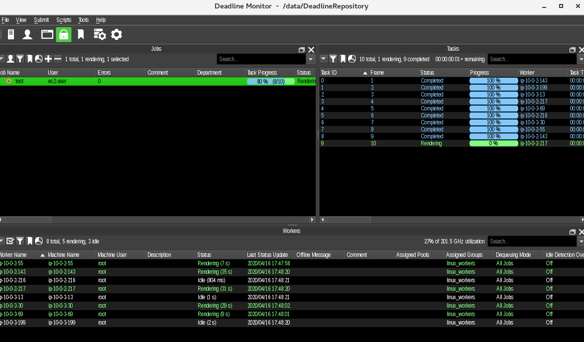Open the Workers panel toolbar dropdown arrow

(2, 241)
